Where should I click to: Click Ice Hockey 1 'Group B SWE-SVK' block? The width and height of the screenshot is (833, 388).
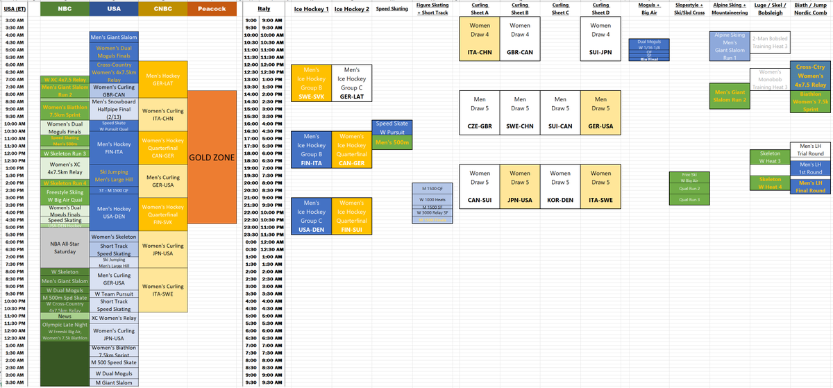click(312, 83)
